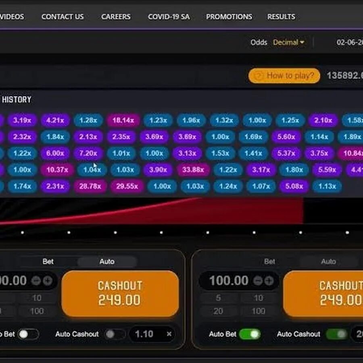Click the 1.96x history result
Viewport: 363px width, 363px height.
[x=191, y=120]
